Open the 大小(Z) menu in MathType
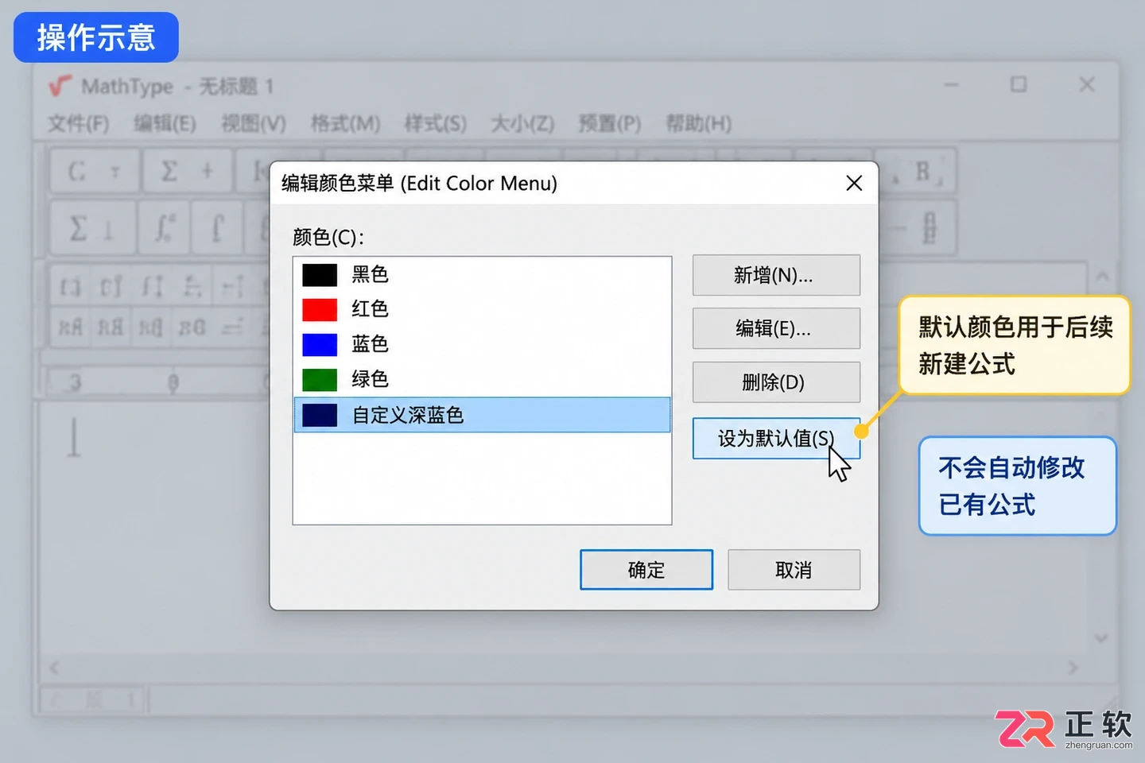The width and height of the screenshot is (1145, 763). (522, 123)
